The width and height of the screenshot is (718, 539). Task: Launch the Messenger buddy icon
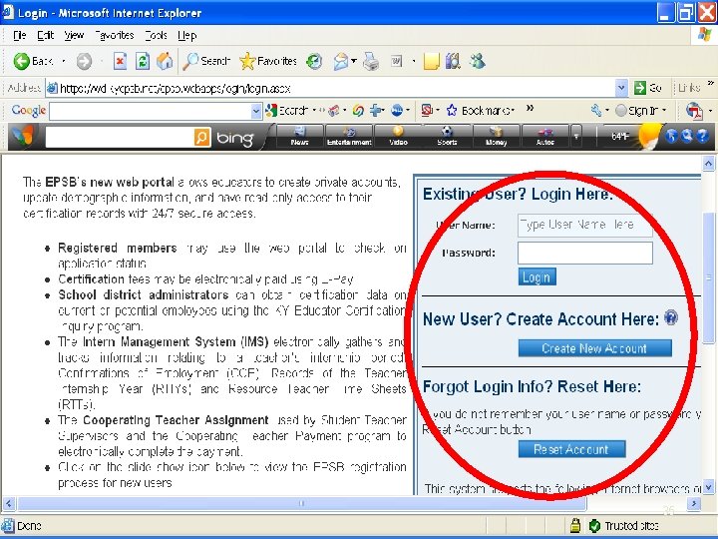tap(477, 61)
